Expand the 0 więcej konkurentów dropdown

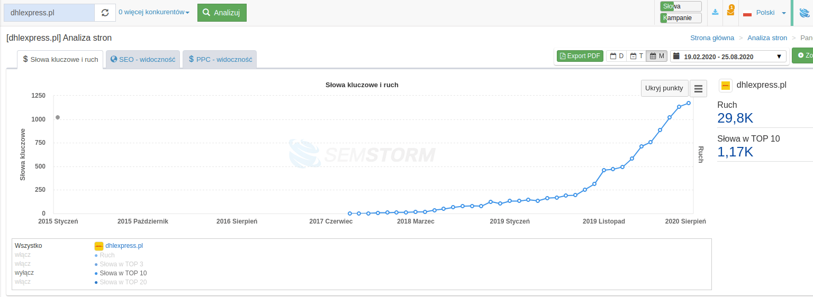153,12
